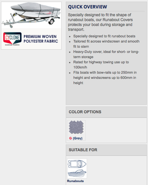148x185 pixels.
Task: Select the grey fabric color swatch
Action: (x=76, y=127)
